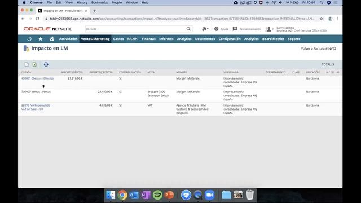Image resolution: width=361 pixels, height=203 pixels.
Task: Sort by Importe (Débito) column header
Action: coord(72,72)
